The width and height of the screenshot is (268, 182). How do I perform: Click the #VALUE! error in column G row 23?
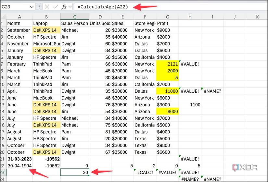click(x=168, y=173)
